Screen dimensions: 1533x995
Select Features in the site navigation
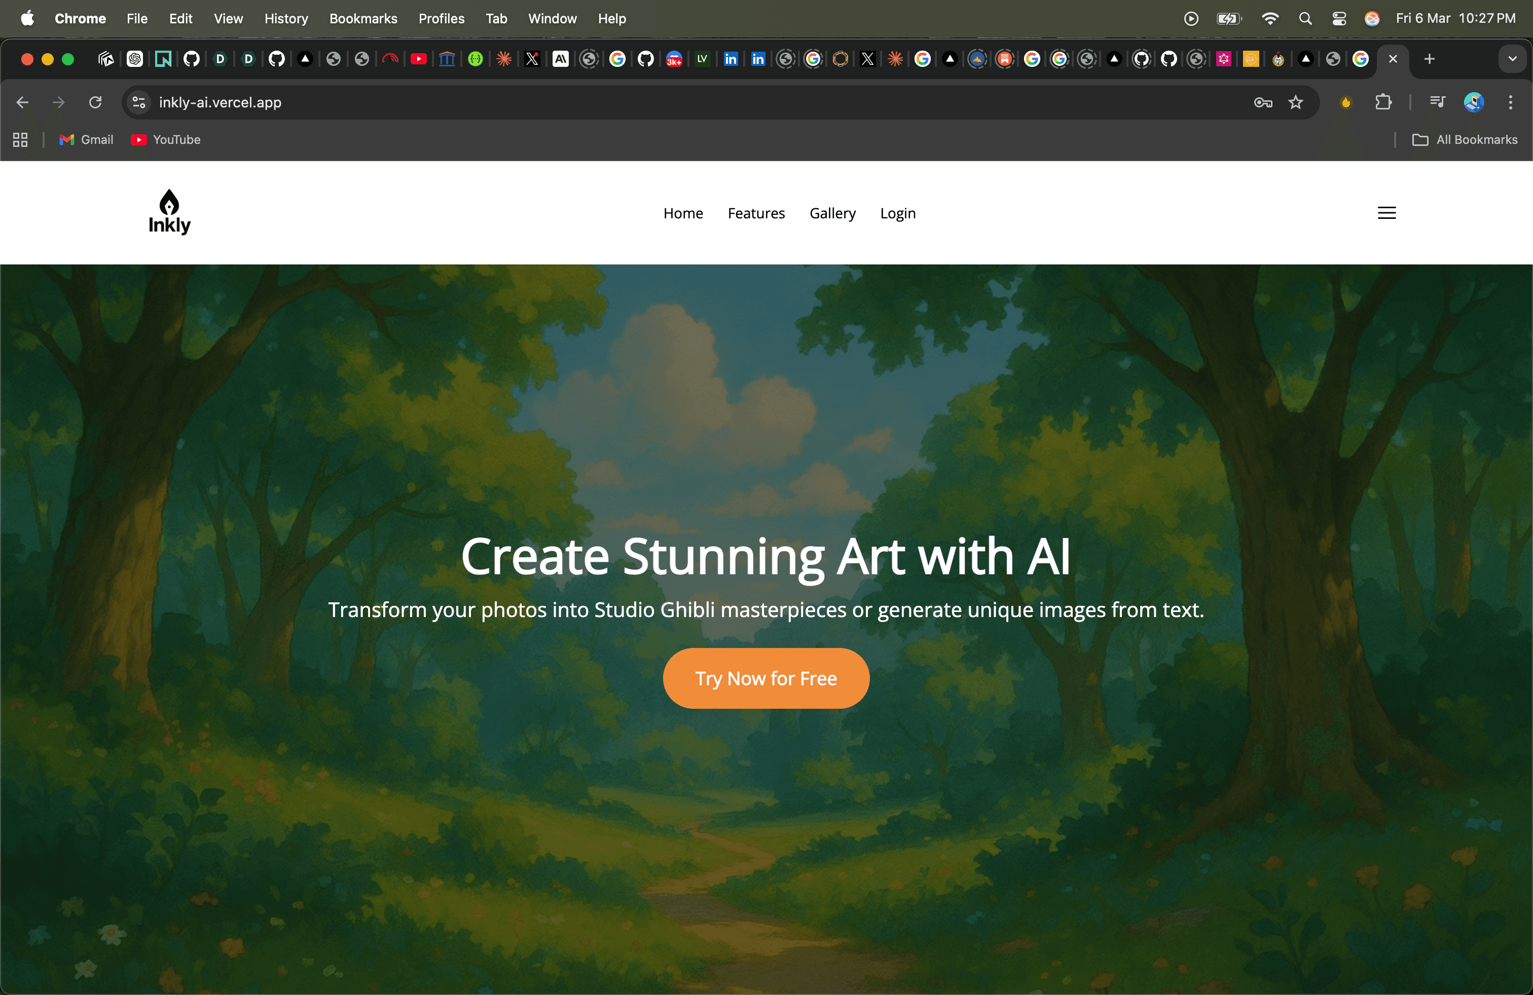(756, 213)
